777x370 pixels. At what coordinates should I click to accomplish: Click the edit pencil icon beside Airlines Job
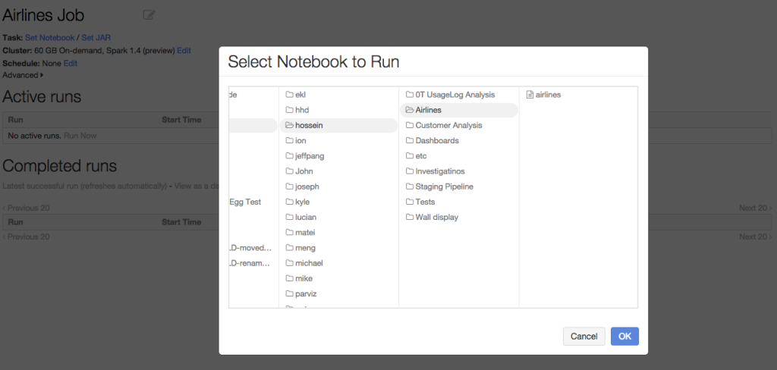[149, 14]
